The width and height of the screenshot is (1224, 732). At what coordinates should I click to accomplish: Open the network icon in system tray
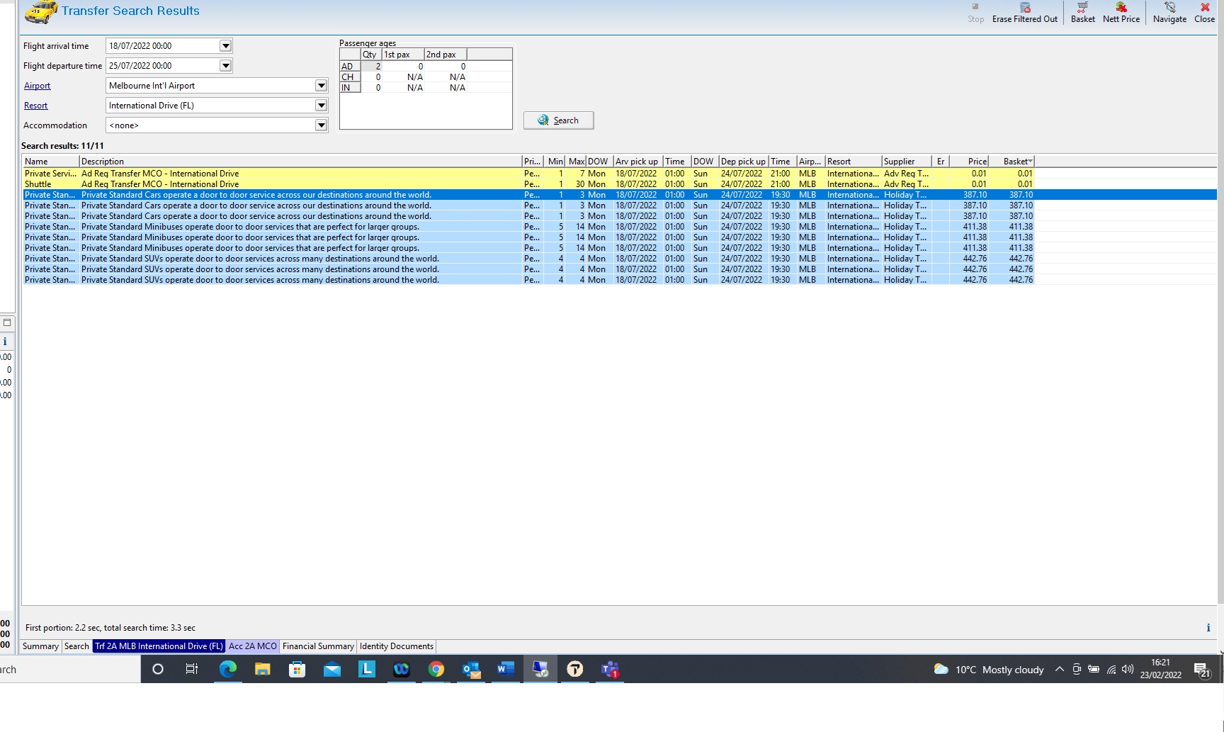pyautogui.click(x=1111, y=670)
